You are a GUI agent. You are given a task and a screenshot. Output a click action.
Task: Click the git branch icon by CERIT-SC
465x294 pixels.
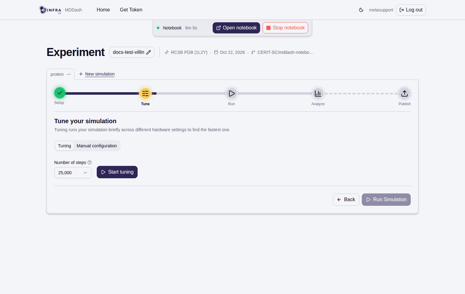pos(253,52)
